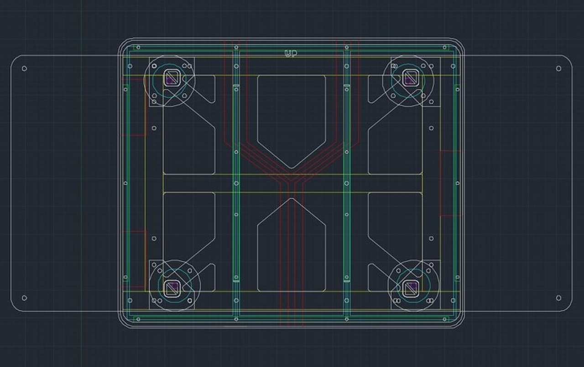
Task: Click where the red lines converge at center
Action: [x=292, y=178]
